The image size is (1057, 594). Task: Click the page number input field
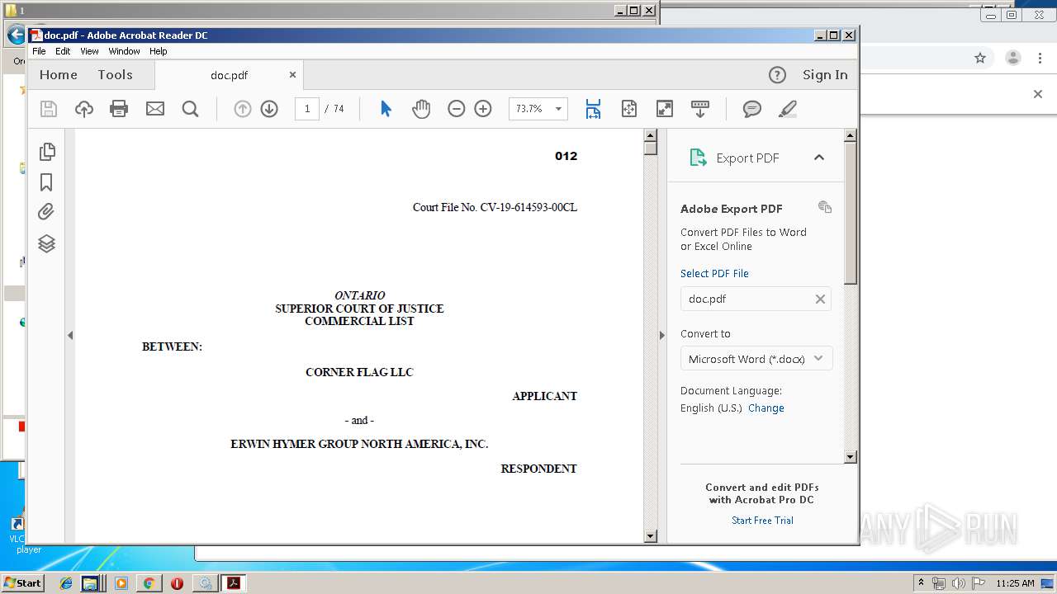click(307, 109)
